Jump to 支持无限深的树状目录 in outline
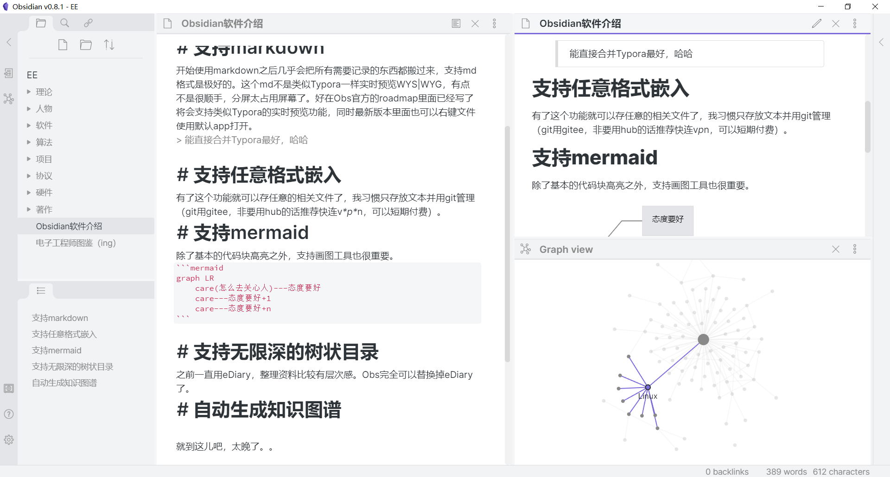This screenshot has width=890, height=477. pos(72,366)
